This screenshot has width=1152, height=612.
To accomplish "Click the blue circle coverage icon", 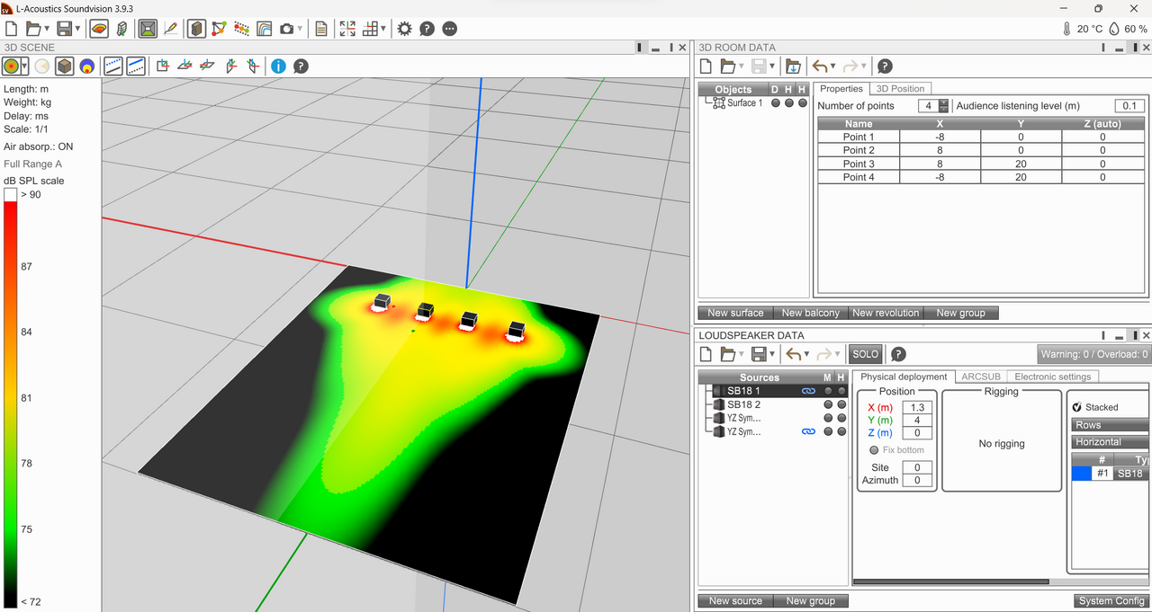I will pyautogui.click(x=87, y=66).
